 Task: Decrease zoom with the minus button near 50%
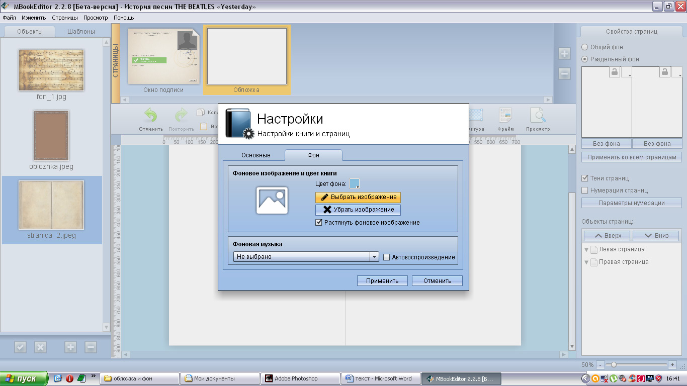[599, 365]
